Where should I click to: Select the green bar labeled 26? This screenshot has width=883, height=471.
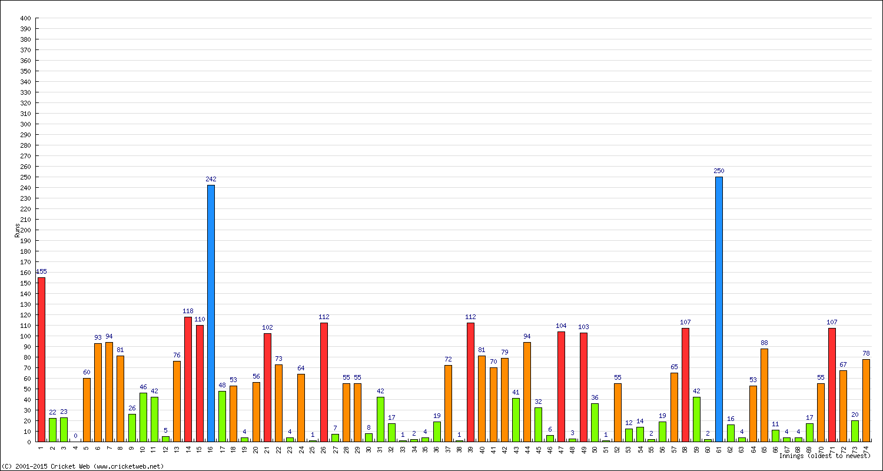tap(132, 427)
